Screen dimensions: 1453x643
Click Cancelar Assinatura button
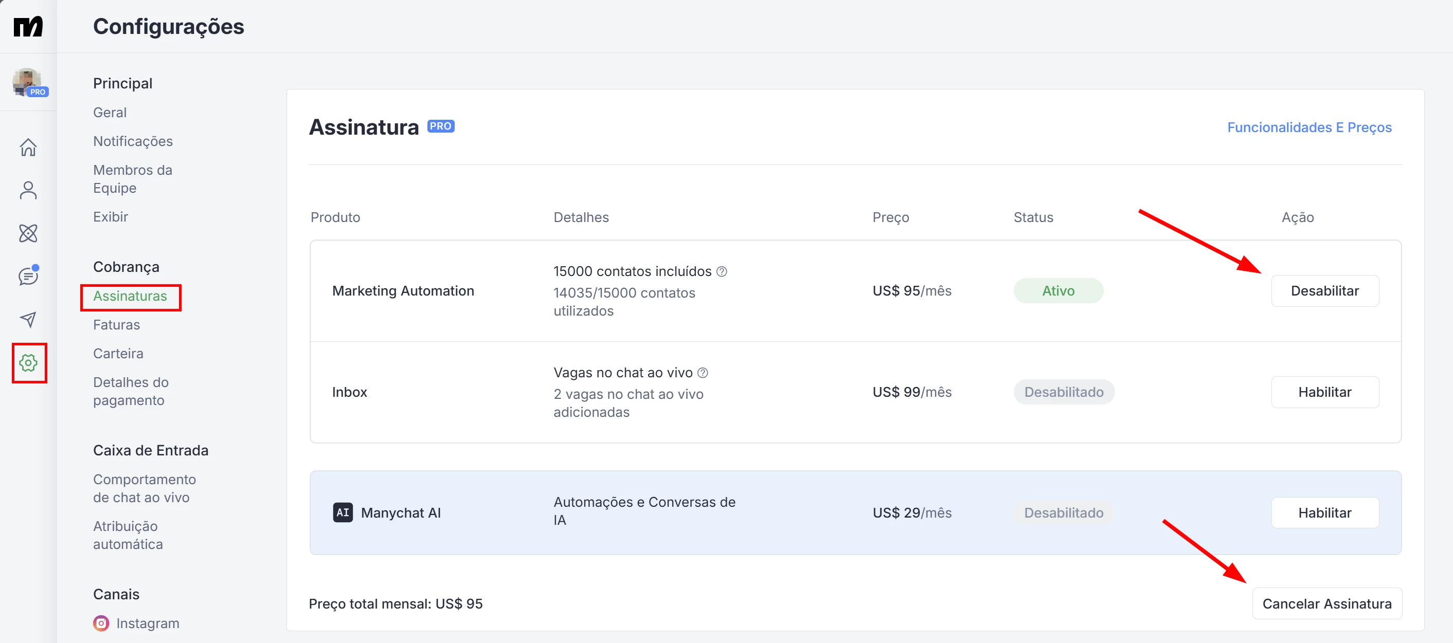click(1326, 603)
